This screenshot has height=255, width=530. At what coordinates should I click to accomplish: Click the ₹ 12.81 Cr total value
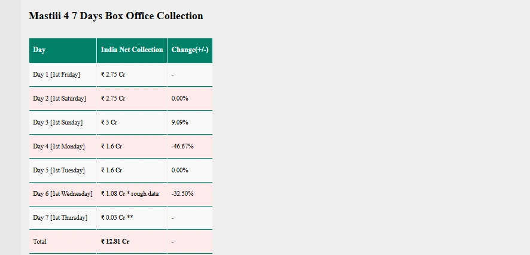point(115,242)
